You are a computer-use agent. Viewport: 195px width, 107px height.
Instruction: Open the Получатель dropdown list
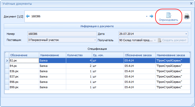155,40
